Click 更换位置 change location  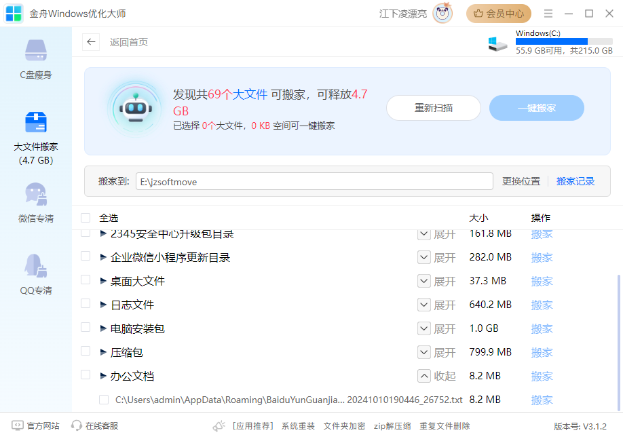(x=521, y=182)
